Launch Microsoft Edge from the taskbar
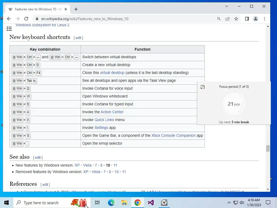The height and width of the screenshot is (208, 277). pos(111,203)
